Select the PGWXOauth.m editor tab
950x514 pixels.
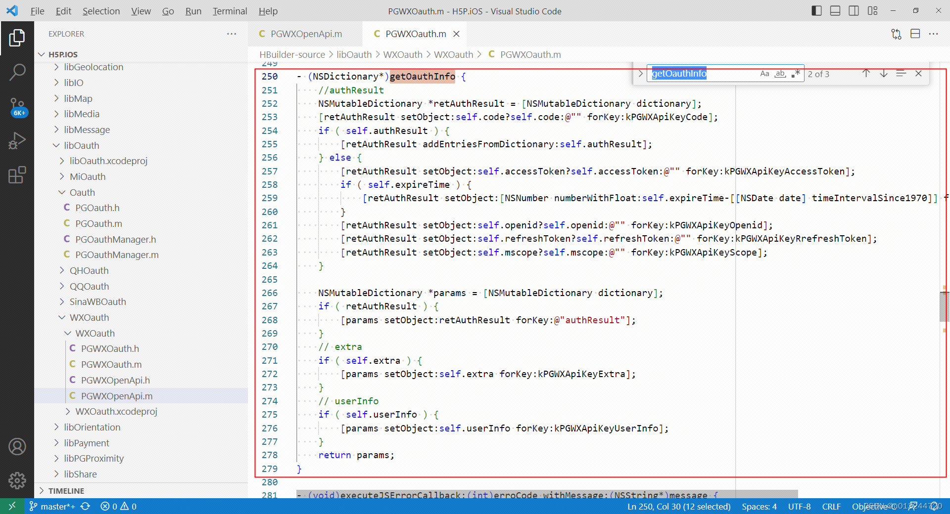point(416,34)
